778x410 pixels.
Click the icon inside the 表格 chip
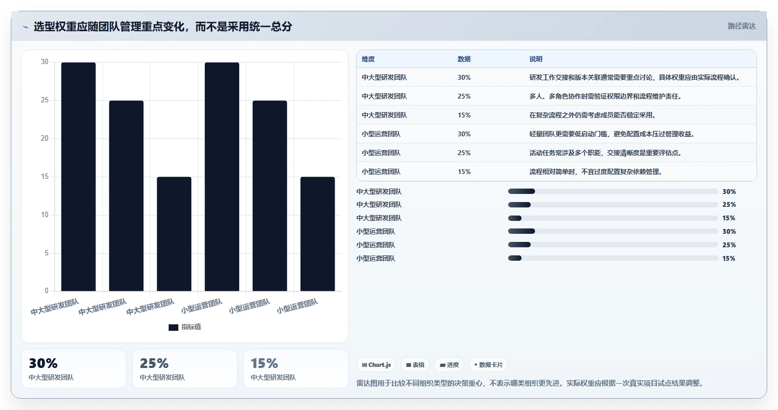click(x=409, y=365)
